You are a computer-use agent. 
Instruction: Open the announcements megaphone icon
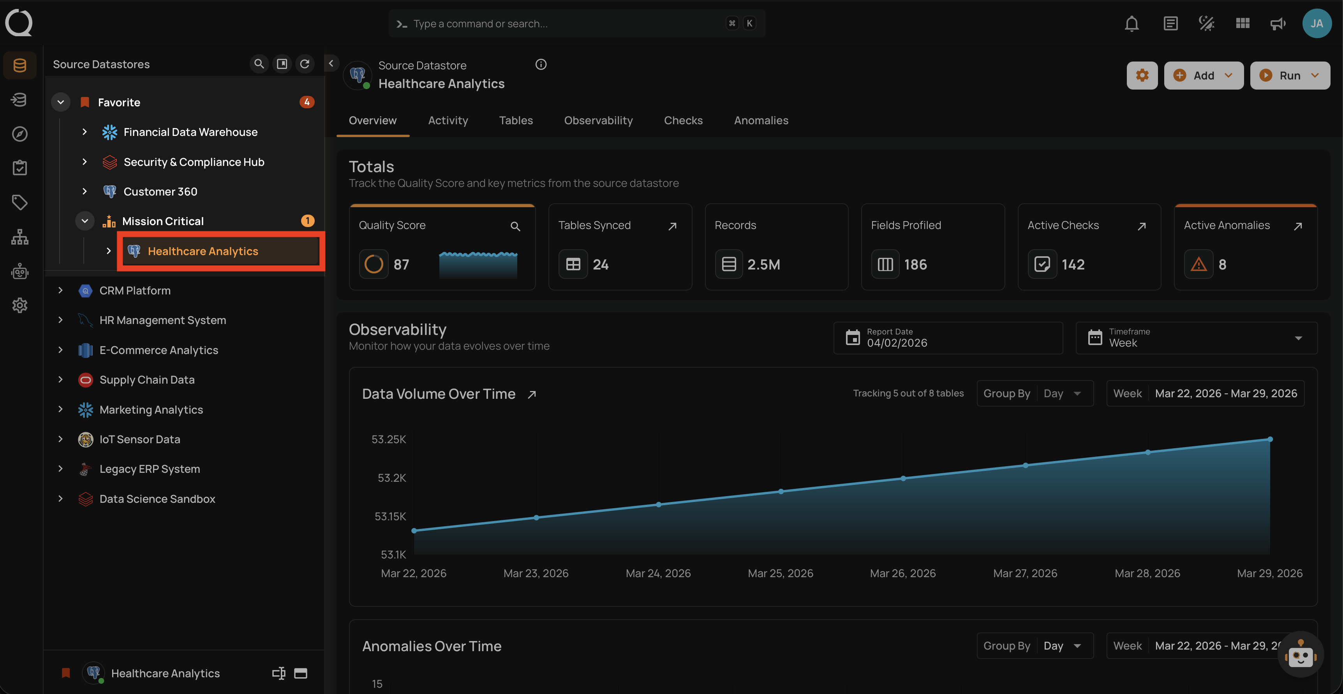[x=1278, y=23]
